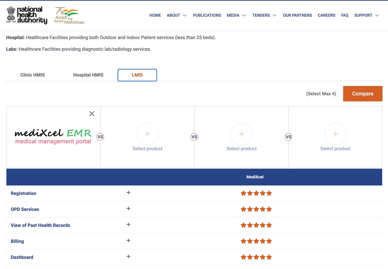Image resolution: width=388 pixels, height=269 pixels.
Task: Click the Registration five-star rating
Action: tap(256, 193)
